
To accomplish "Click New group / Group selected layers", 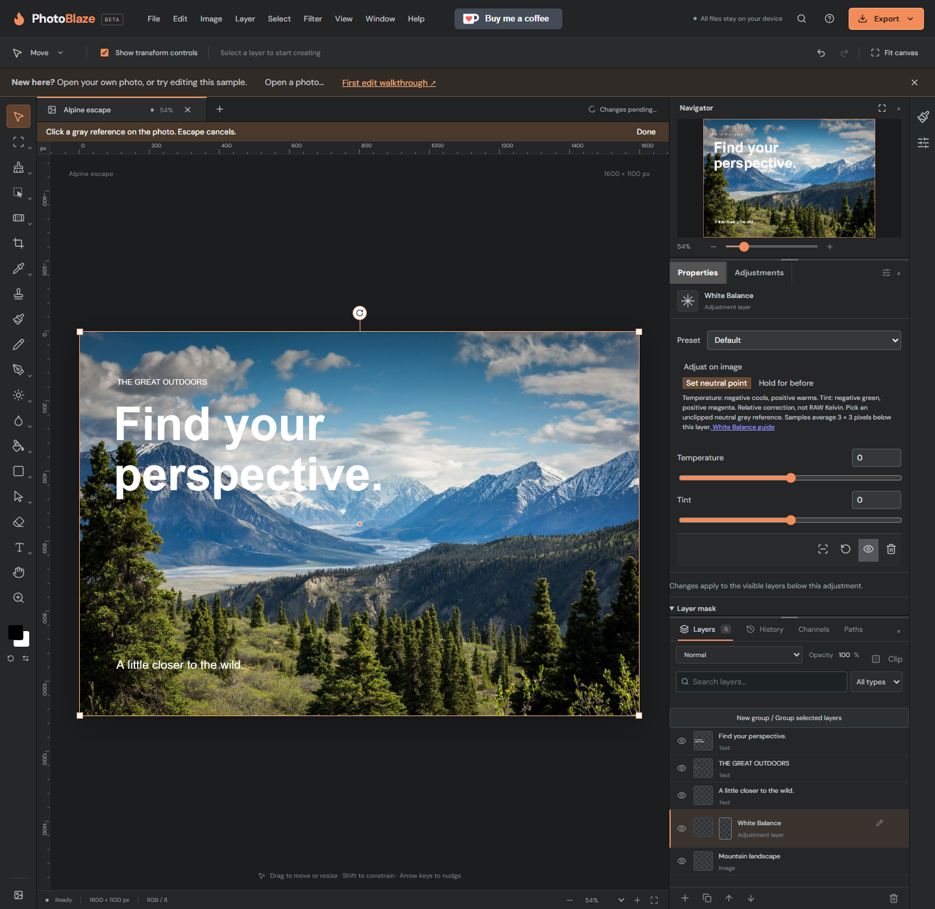I will point(789,717).
